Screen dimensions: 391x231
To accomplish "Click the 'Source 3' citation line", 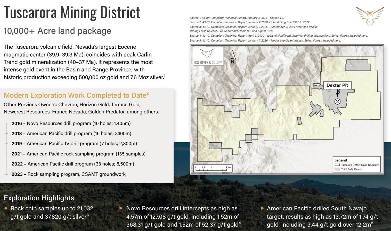I will click(254, 29).
